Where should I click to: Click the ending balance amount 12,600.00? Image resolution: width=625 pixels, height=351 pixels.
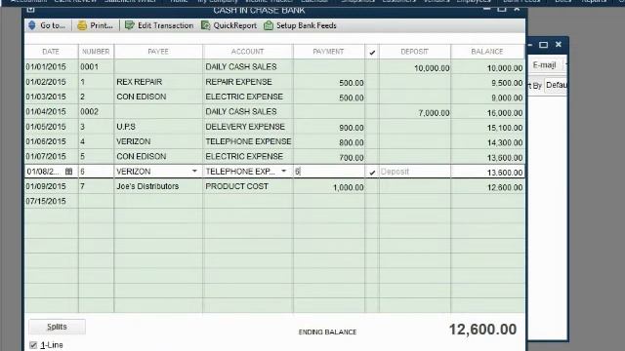482,330
